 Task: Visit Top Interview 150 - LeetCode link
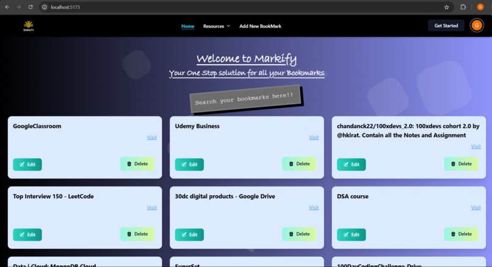click(x=152, y=207)
